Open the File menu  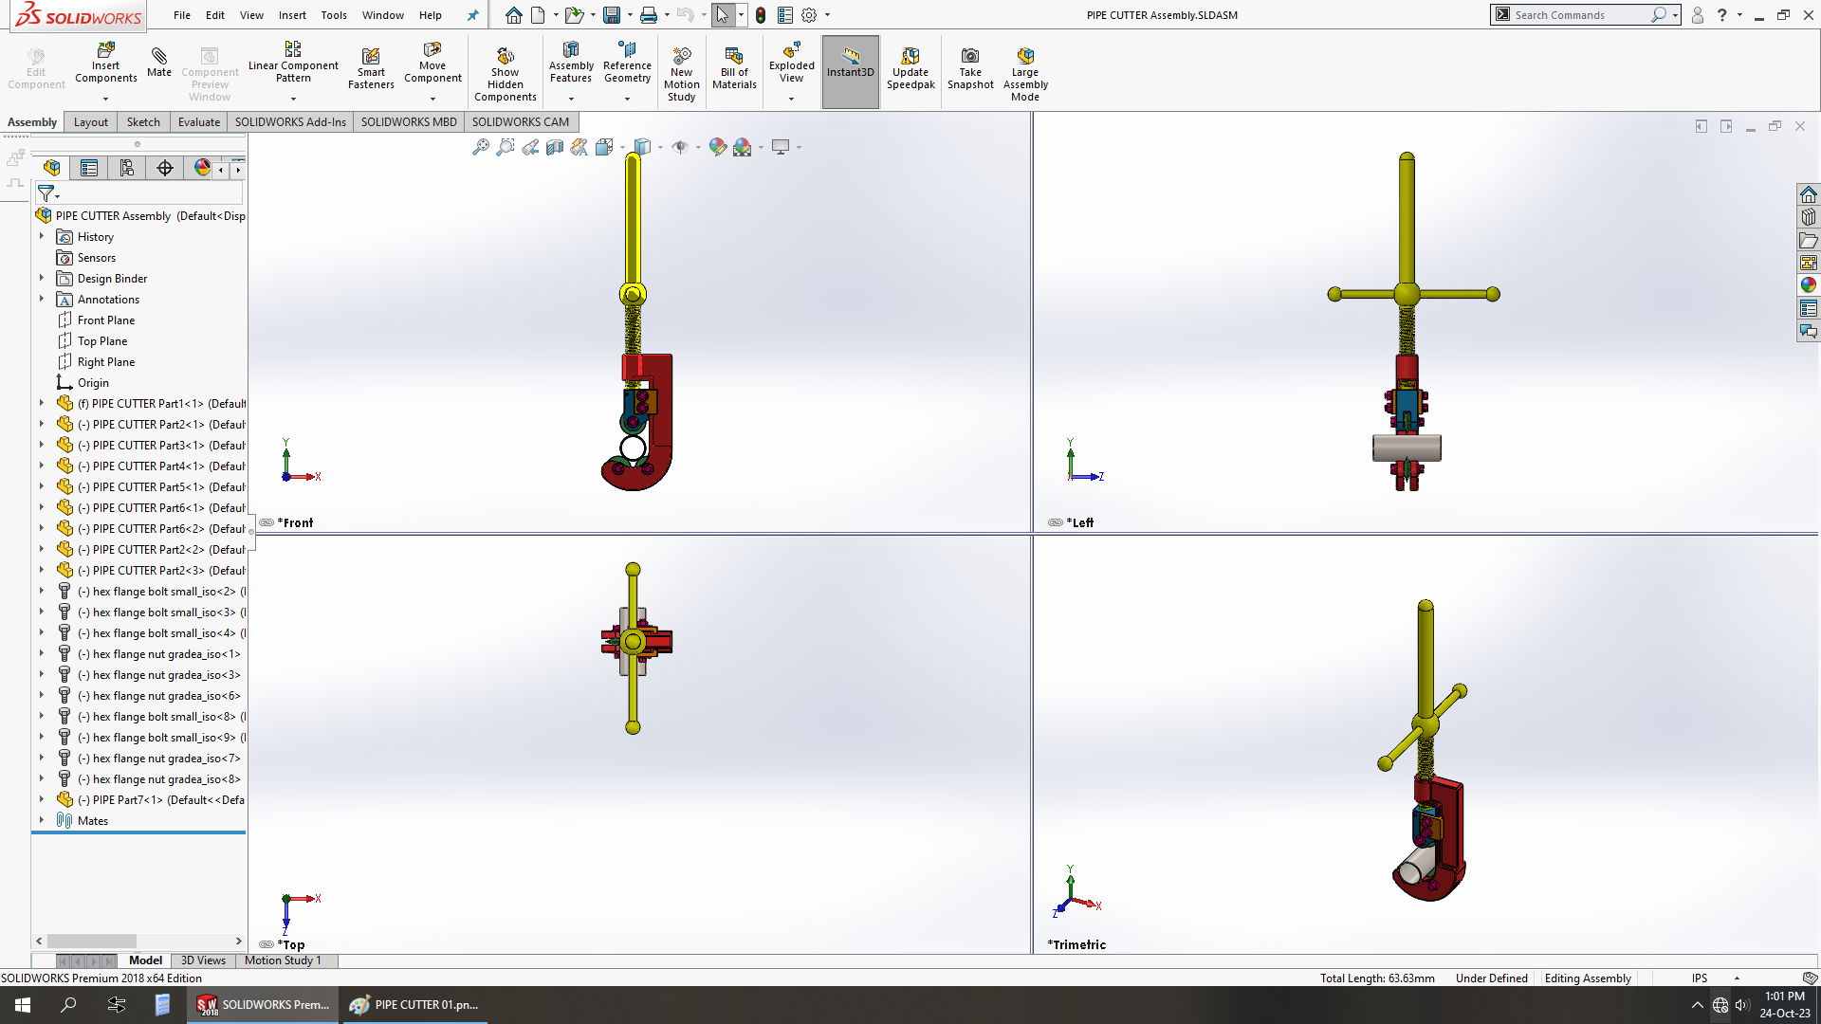pos(182,15)
